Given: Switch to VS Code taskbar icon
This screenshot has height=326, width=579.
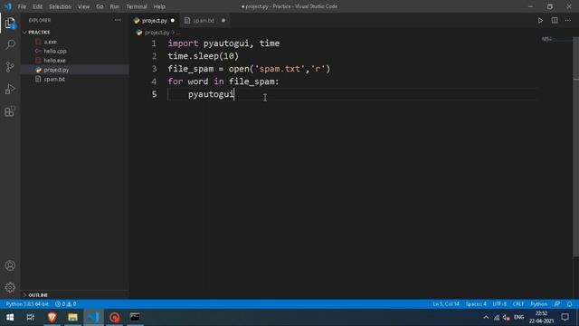Looking at the screenshot, I should [93, 317].
